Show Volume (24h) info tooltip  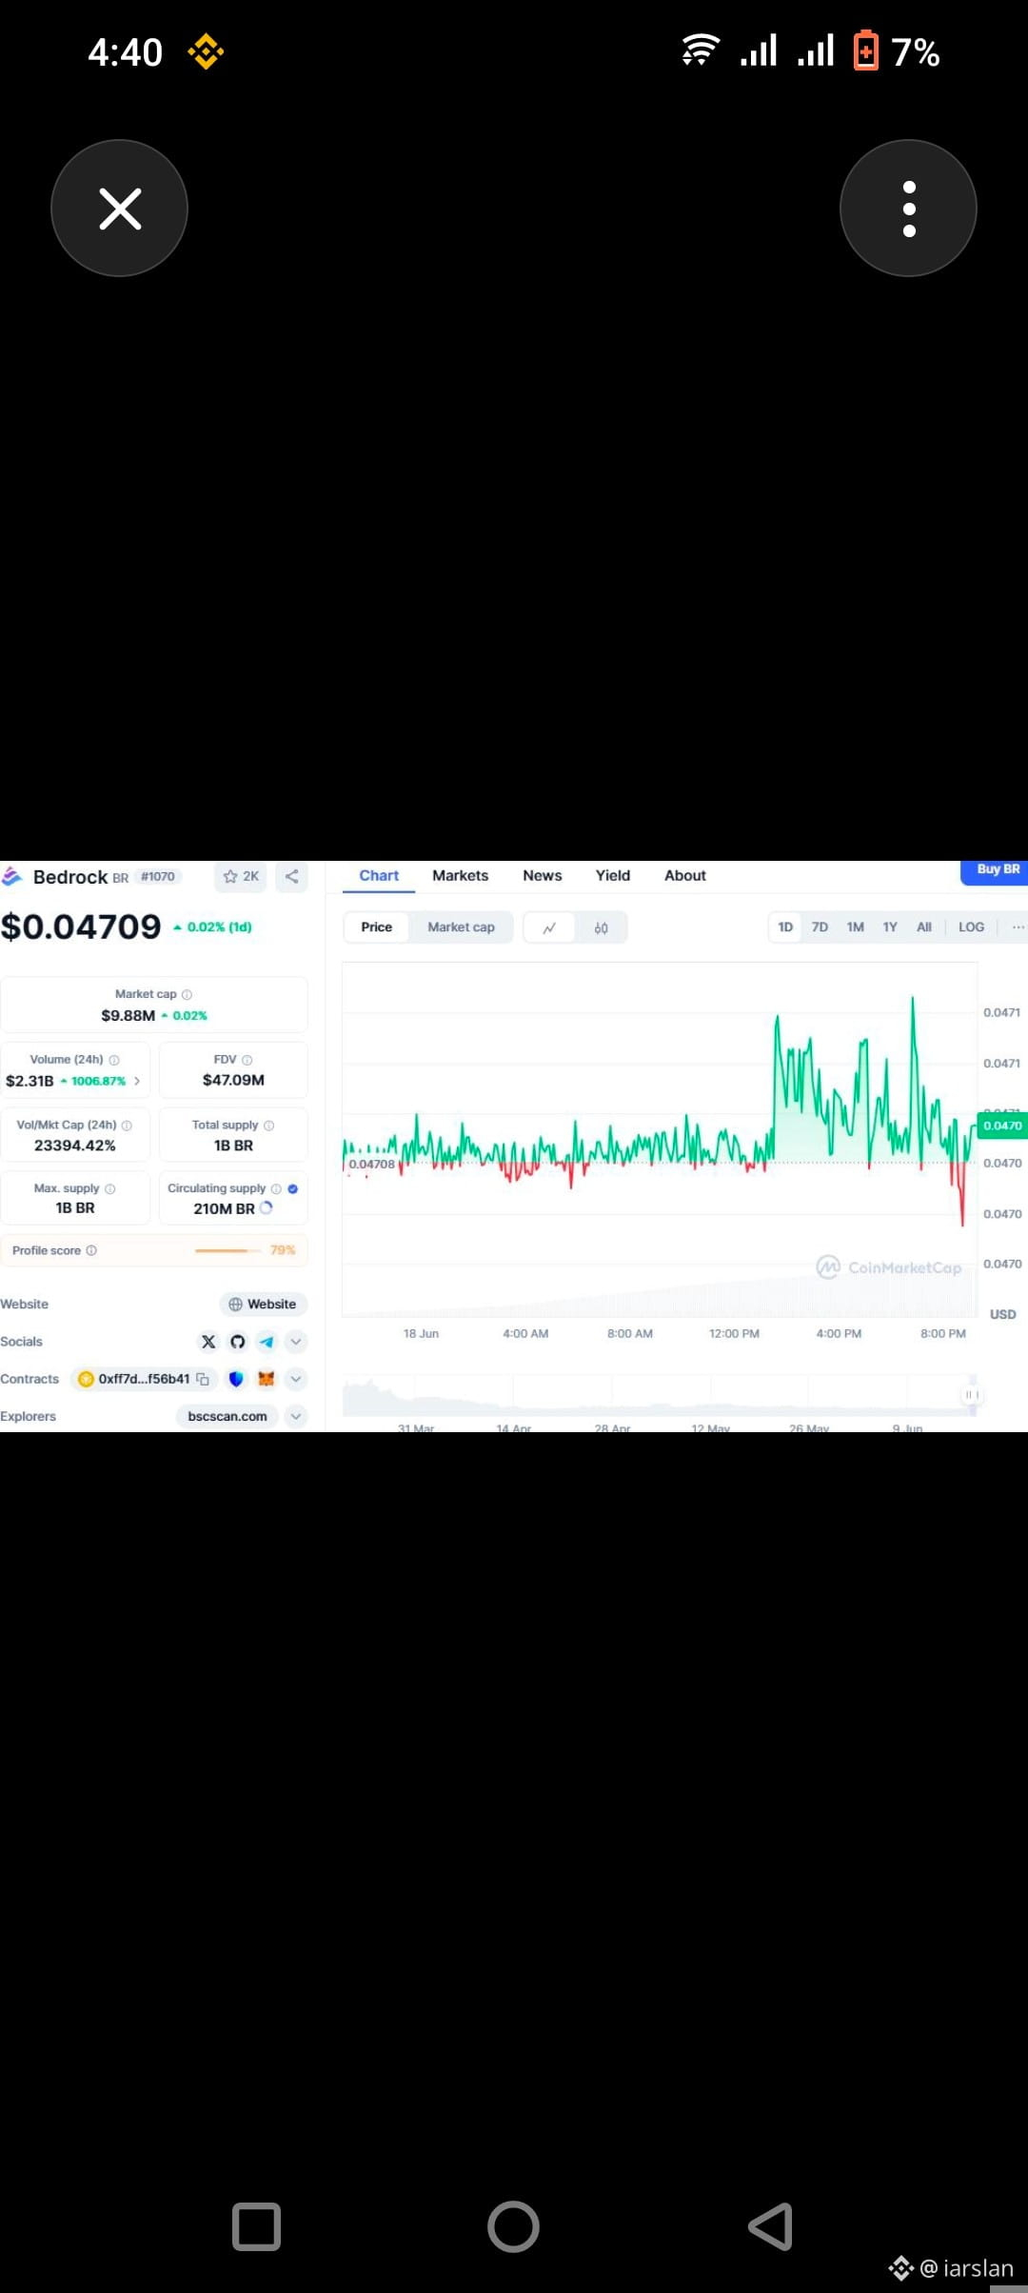114,1060
